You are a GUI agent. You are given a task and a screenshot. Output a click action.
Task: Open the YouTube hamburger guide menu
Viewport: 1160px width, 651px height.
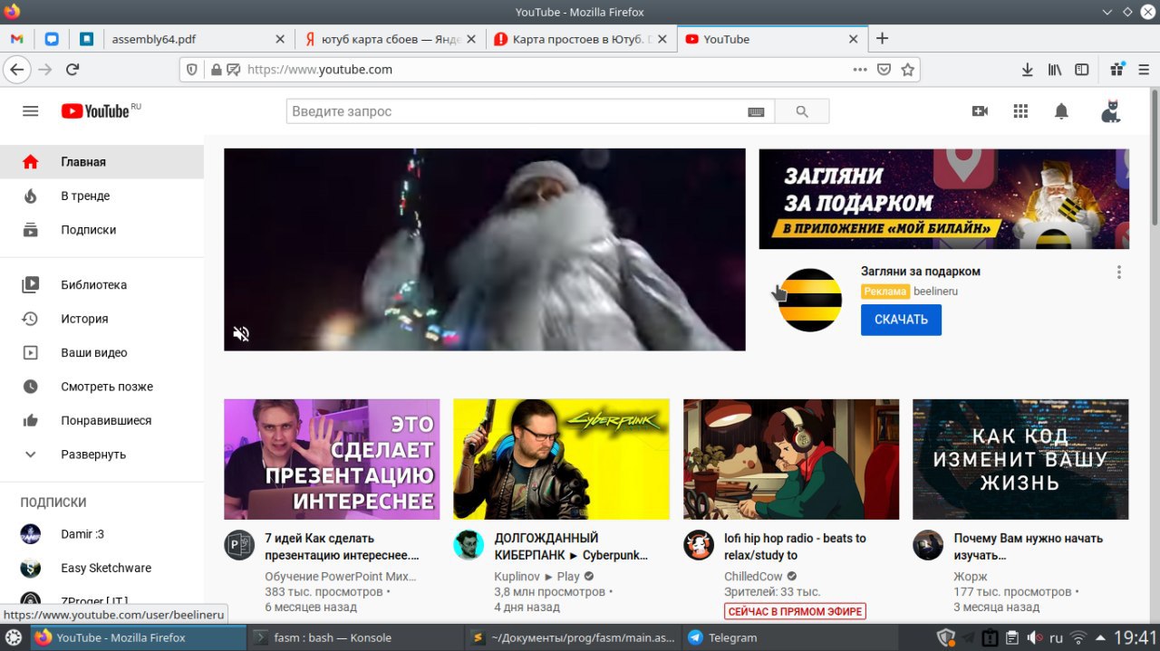(x=31, y=111)
